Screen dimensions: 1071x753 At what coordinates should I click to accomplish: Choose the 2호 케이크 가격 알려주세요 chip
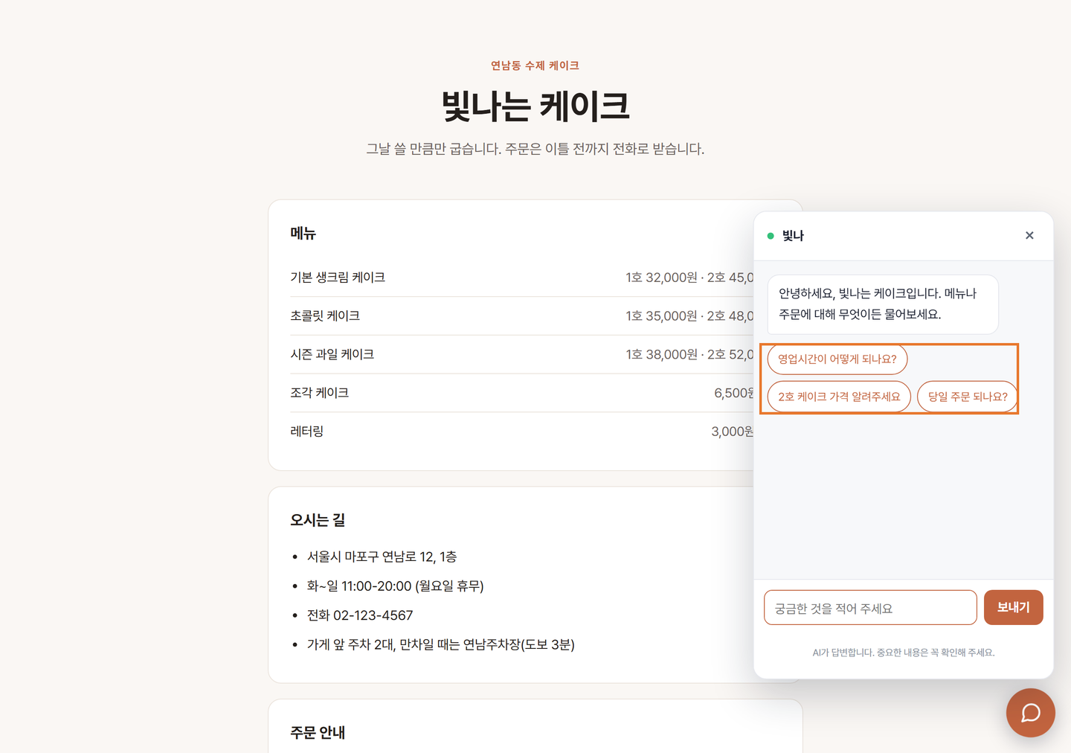pyautogui.click(x=839, y=397)
